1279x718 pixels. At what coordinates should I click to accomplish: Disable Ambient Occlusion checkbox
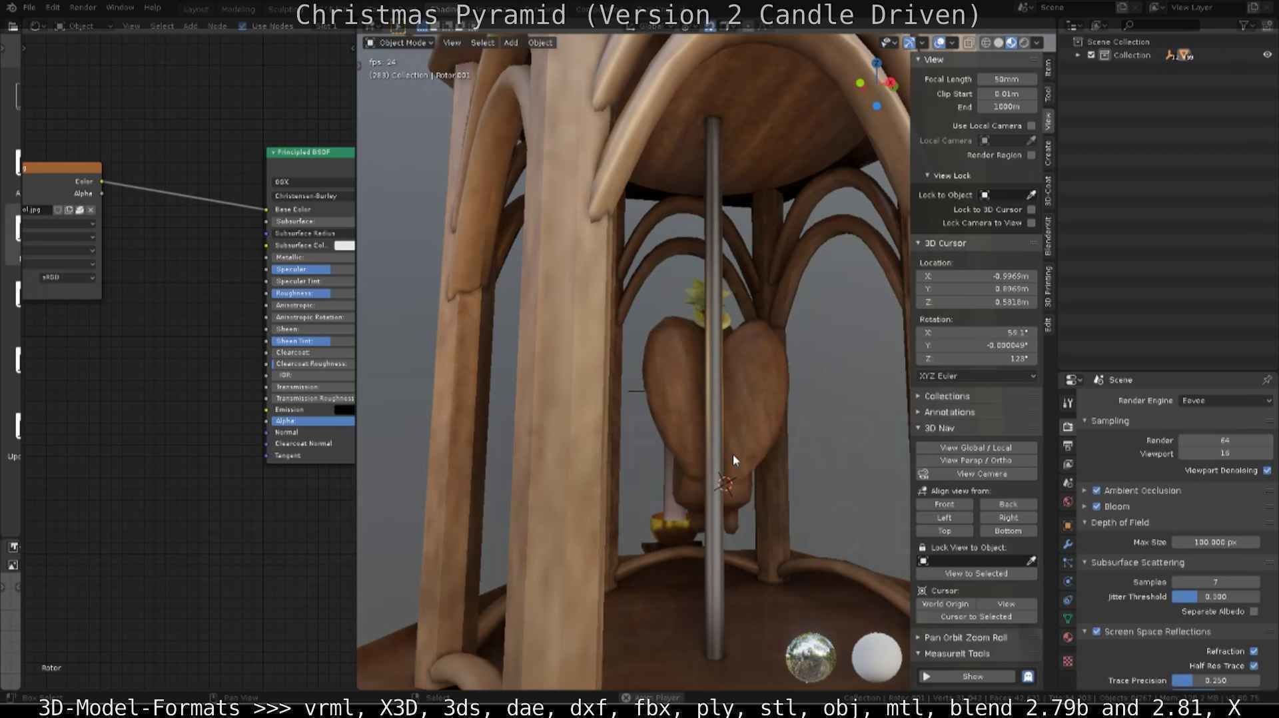click(1096, 490)
